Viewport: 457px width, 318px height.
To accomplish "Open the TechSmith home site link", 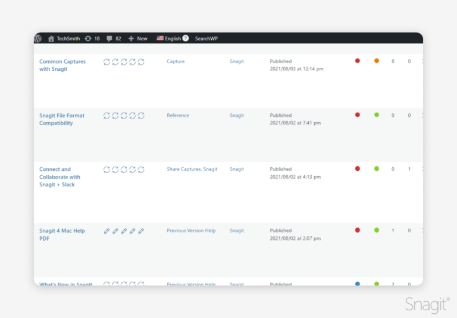I will click(64, 39).
